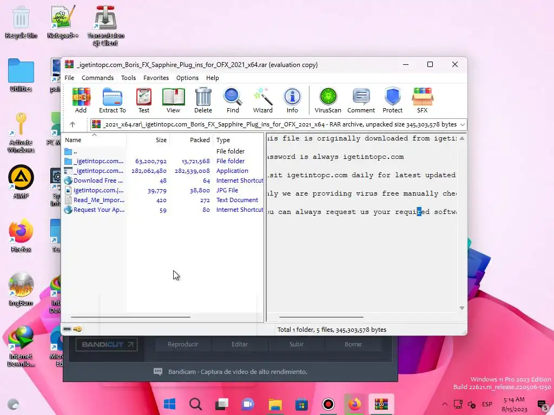Screen dimensions: 554x415
Task: Open the Find magnifier tool
Action: coord(233,100)
